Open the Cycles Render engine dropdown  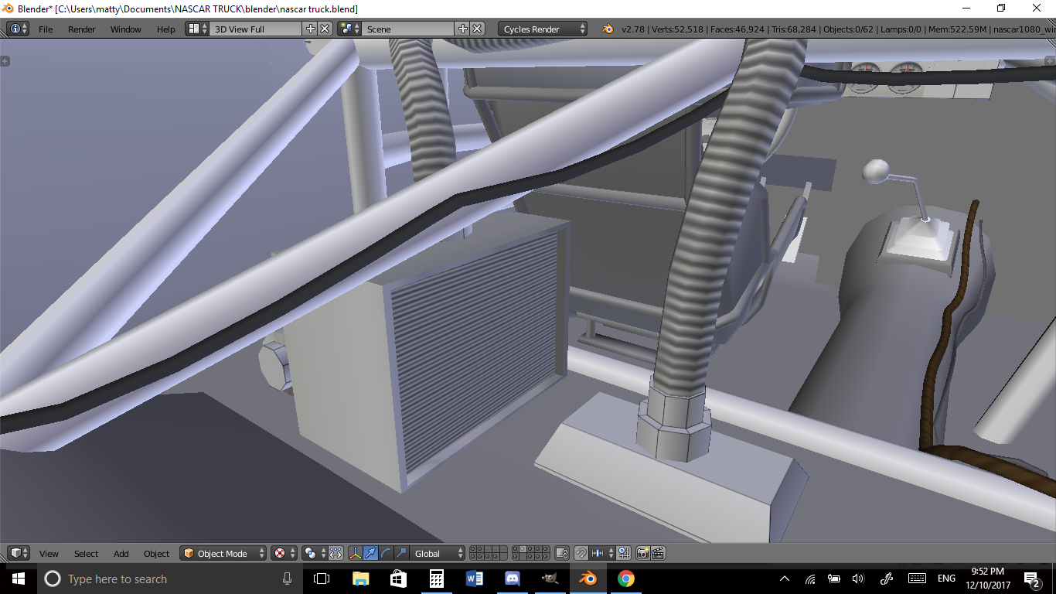(543, 29)
